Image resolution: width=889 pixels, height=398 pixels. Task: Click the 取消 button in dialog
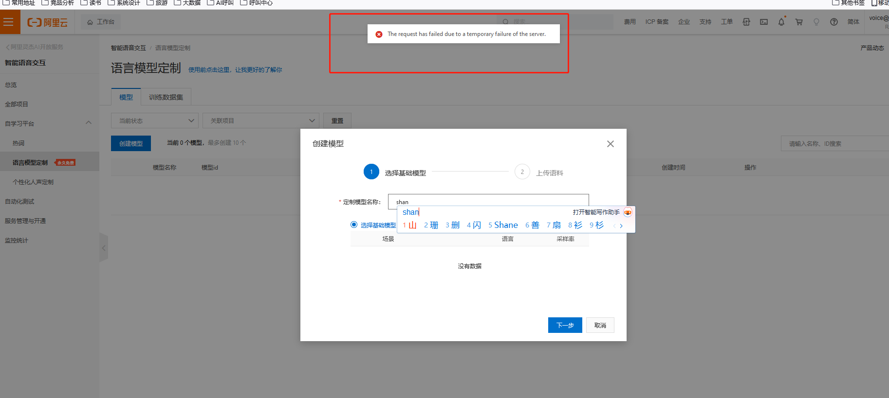tap(600, 325)
